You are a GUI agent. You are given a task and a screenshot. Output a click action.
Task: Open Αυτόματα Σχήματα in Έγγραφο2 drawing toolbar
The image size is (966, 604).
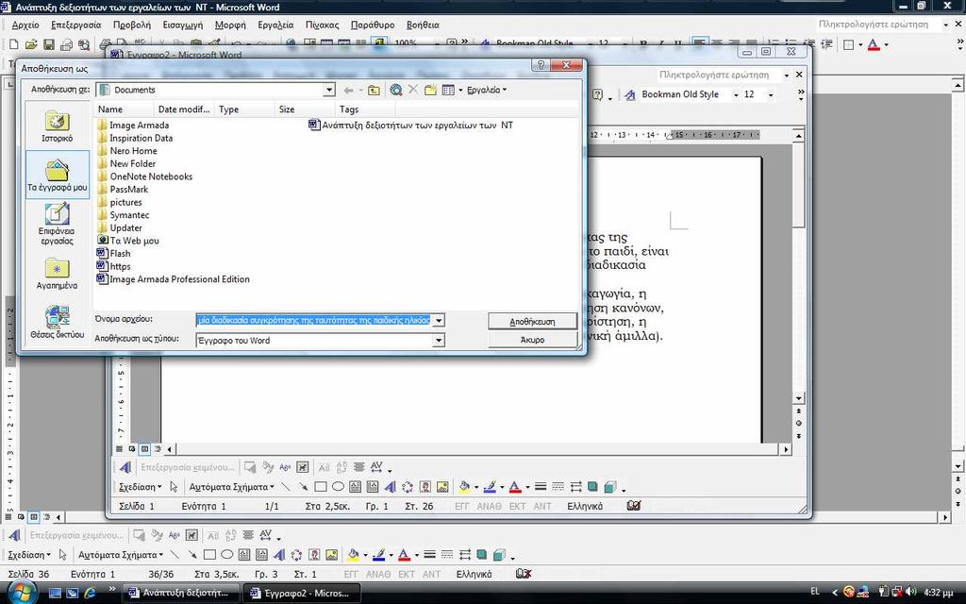click(232, 487)
